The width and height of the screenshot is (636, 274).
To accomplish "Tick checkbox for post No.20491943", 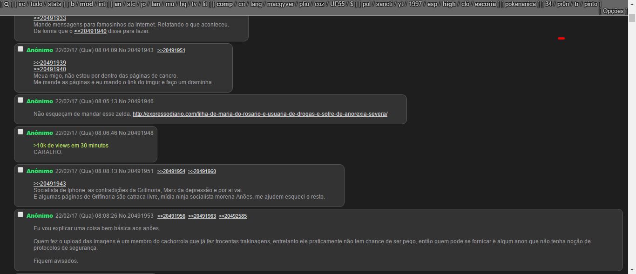I will coord(20,49).
